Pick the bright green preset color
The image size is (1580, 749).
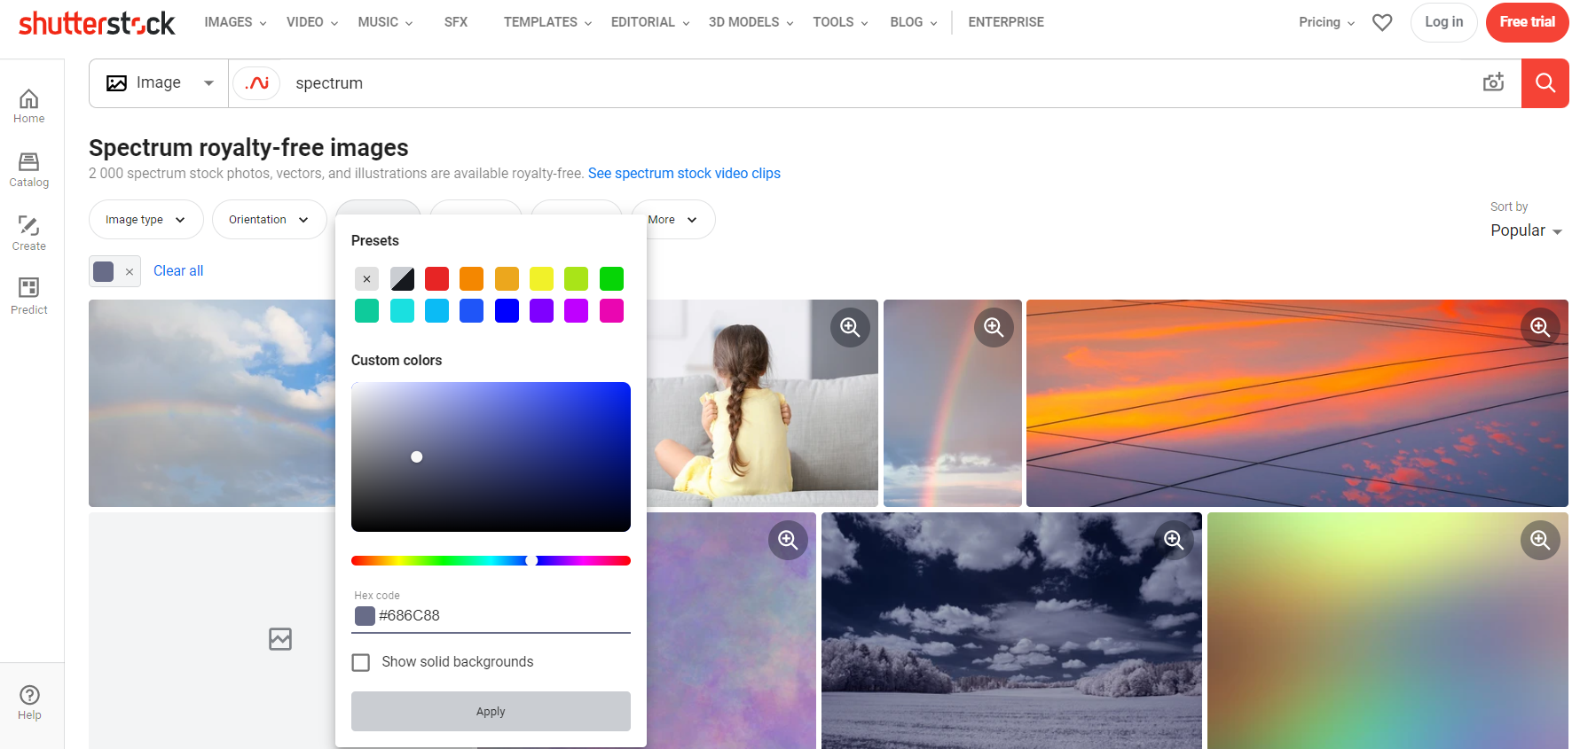click(x=611, y=279)
